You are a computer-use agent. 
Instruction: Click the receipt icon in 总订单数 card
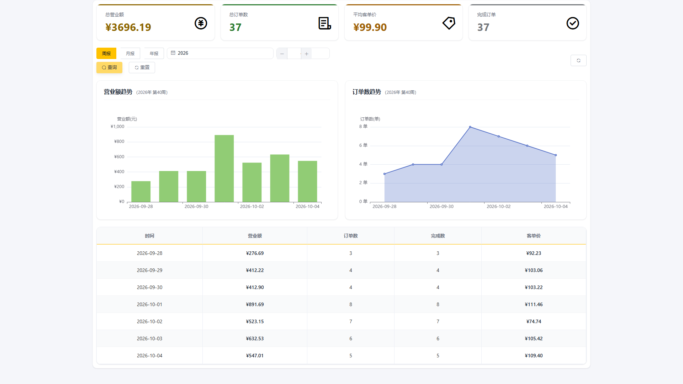[324, 23]
